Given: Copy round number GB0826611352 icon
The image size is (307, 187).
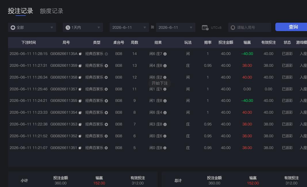Looking at the screenshot, I should 80,136.
